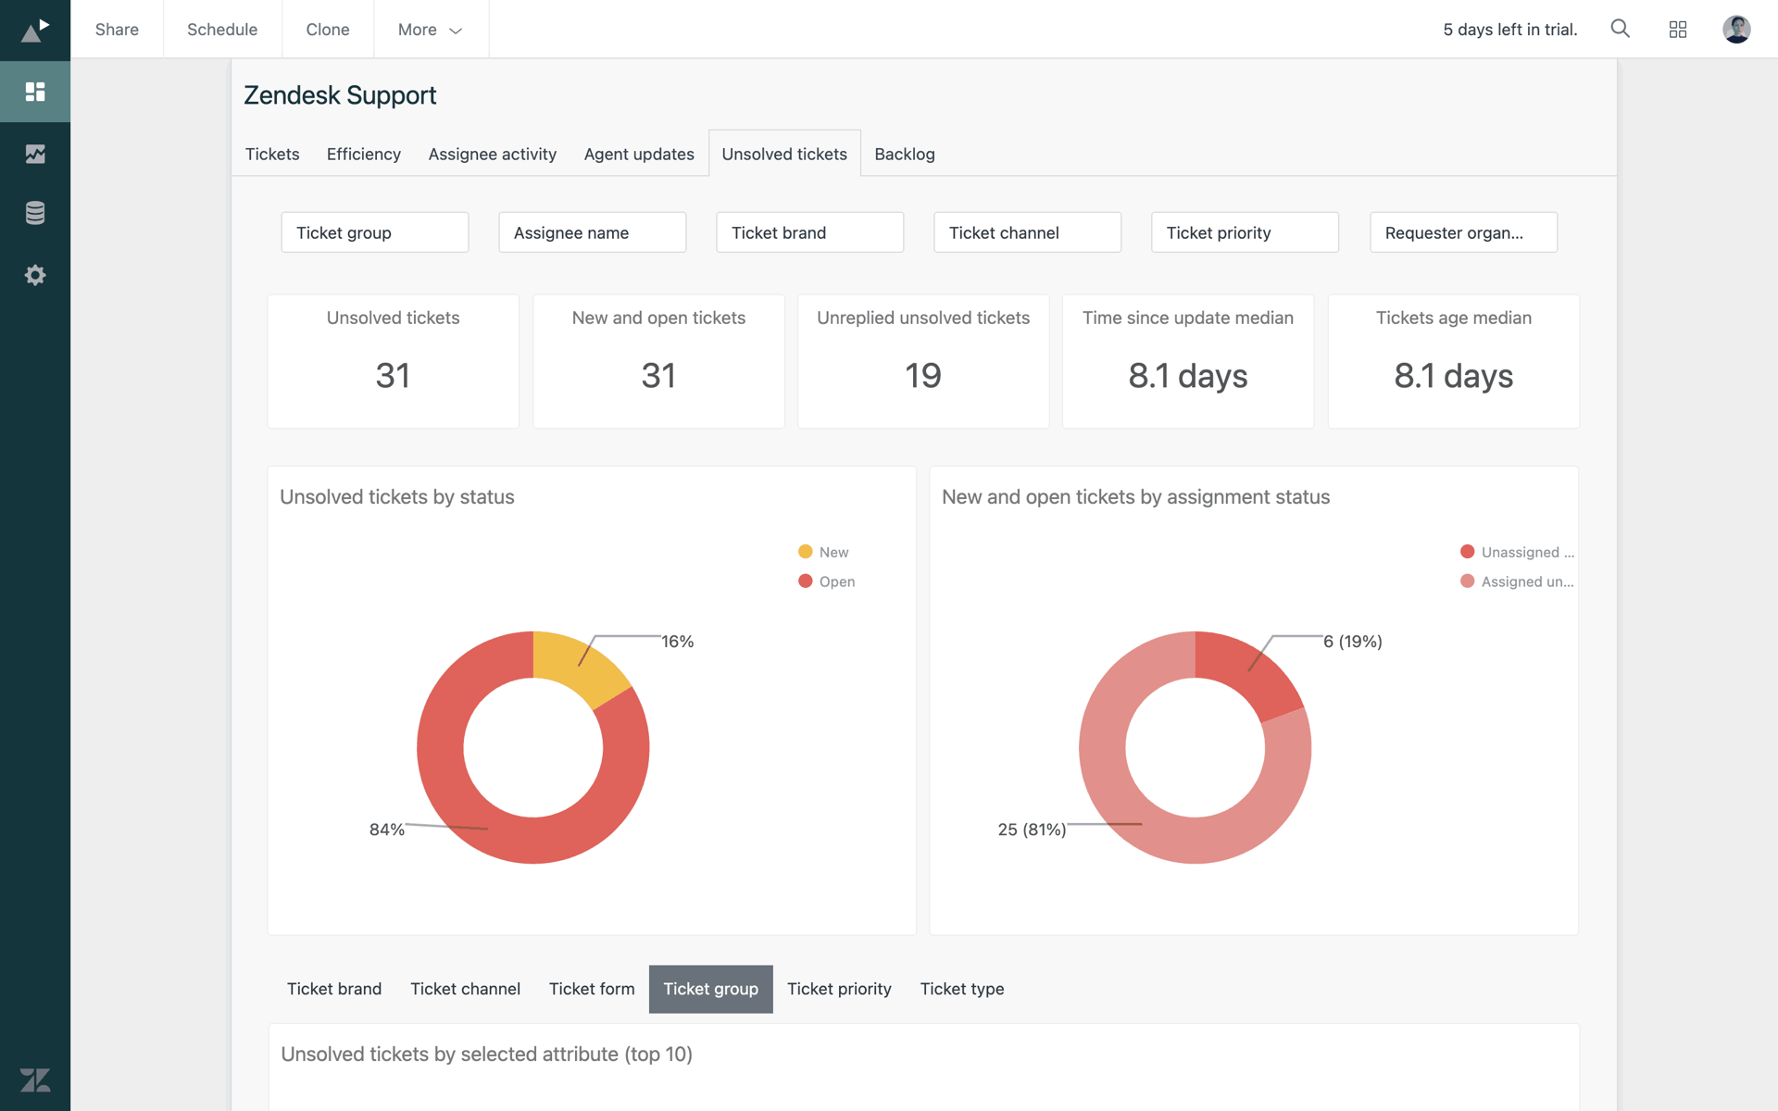Switch to the Efficiency tab
Screen dimensions: 1778x1111
pos(364,154)
